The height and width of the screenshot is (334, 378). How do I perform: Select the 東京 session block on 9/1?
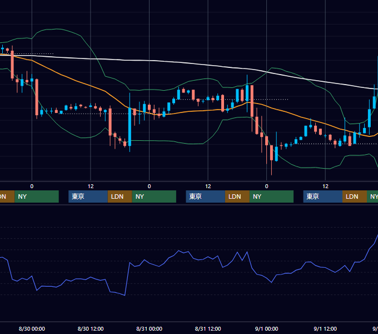point(323,197)
